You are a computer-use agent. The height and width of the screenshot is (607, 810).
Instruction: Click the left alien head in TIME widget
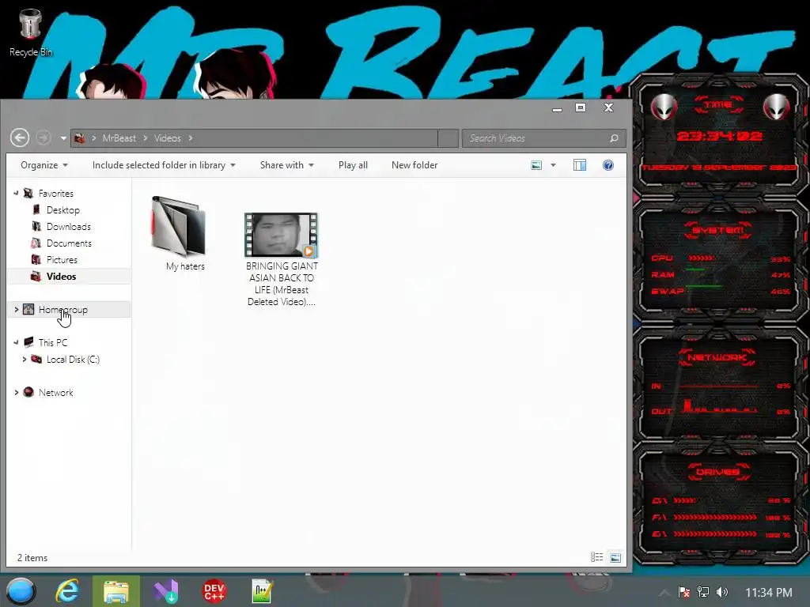pos(664,107)
